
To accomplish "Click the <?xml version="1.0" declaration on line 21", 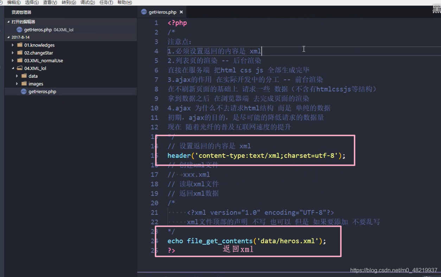I will [x=260, y=212].
